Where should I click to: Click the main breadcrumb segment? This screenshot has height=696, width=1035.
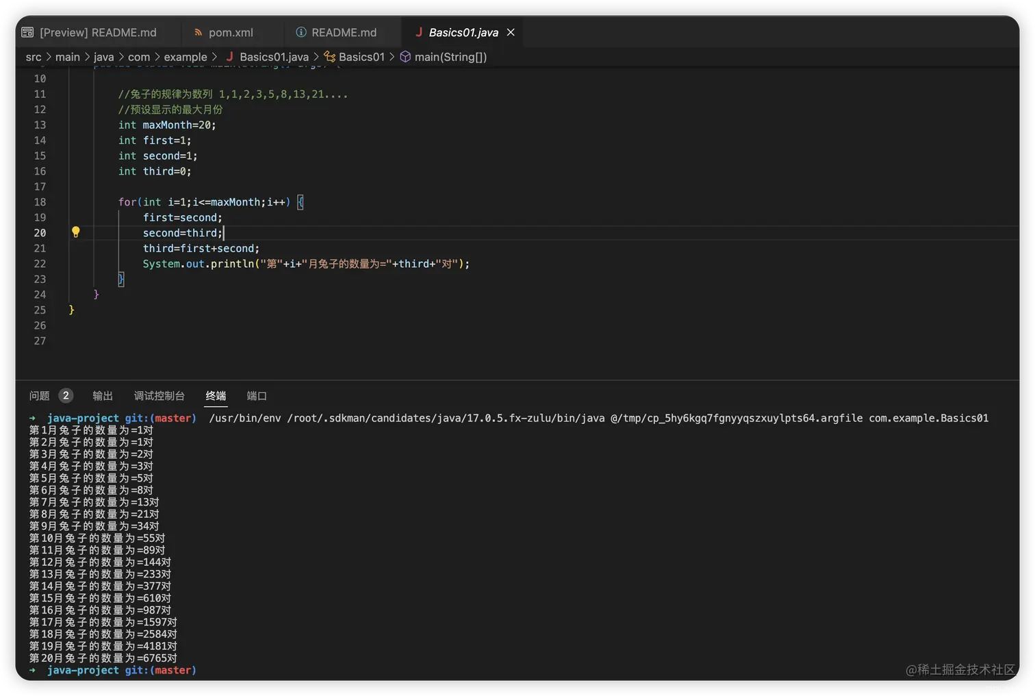(x=68, y=57)
